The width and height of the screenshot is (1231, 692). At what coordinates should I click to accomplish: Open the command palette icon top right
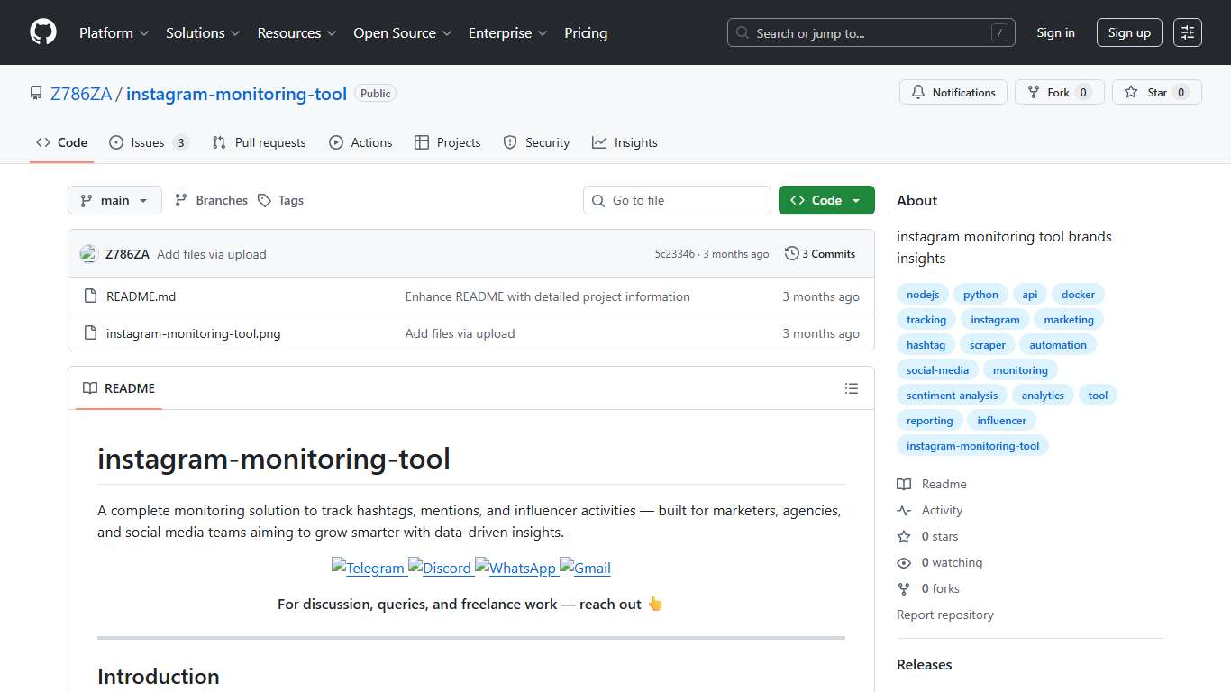tap(1187, 32)
